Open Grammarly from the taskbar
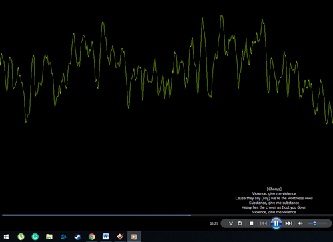The height and width of the screenshot is (242, 333). pyautogui.click(x=35, y=237)
